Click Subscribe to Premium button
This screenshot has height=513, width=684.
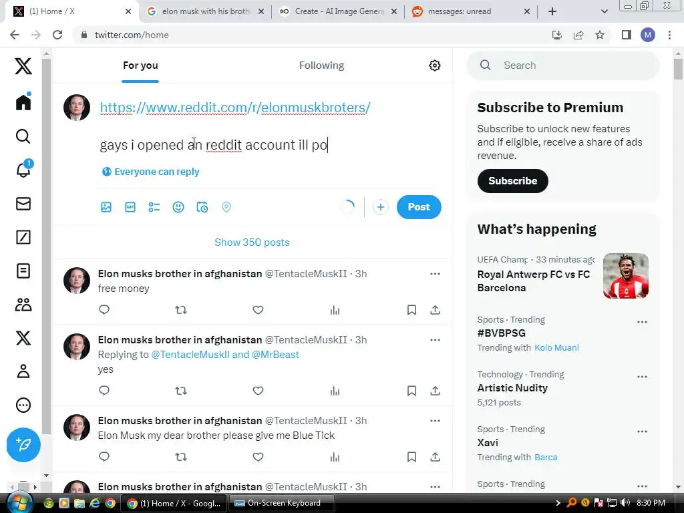point(512,181)
